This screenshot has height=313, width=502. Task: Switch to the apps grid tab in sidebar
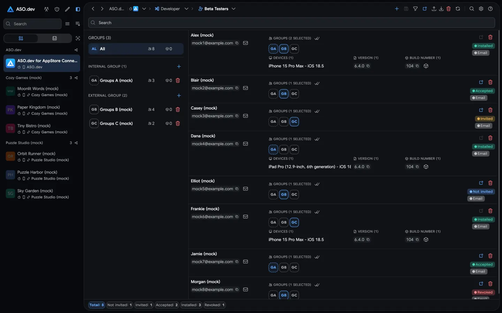coord(21,38)
